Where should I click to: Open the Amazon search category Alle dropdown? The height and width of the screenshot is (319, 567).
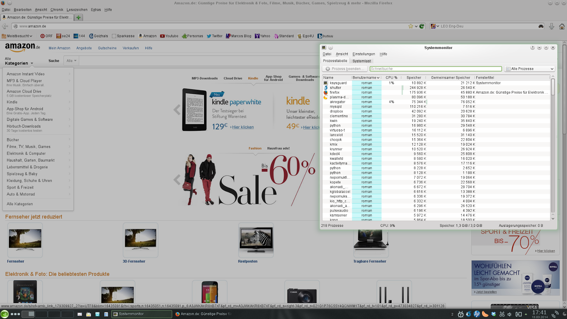72,61
